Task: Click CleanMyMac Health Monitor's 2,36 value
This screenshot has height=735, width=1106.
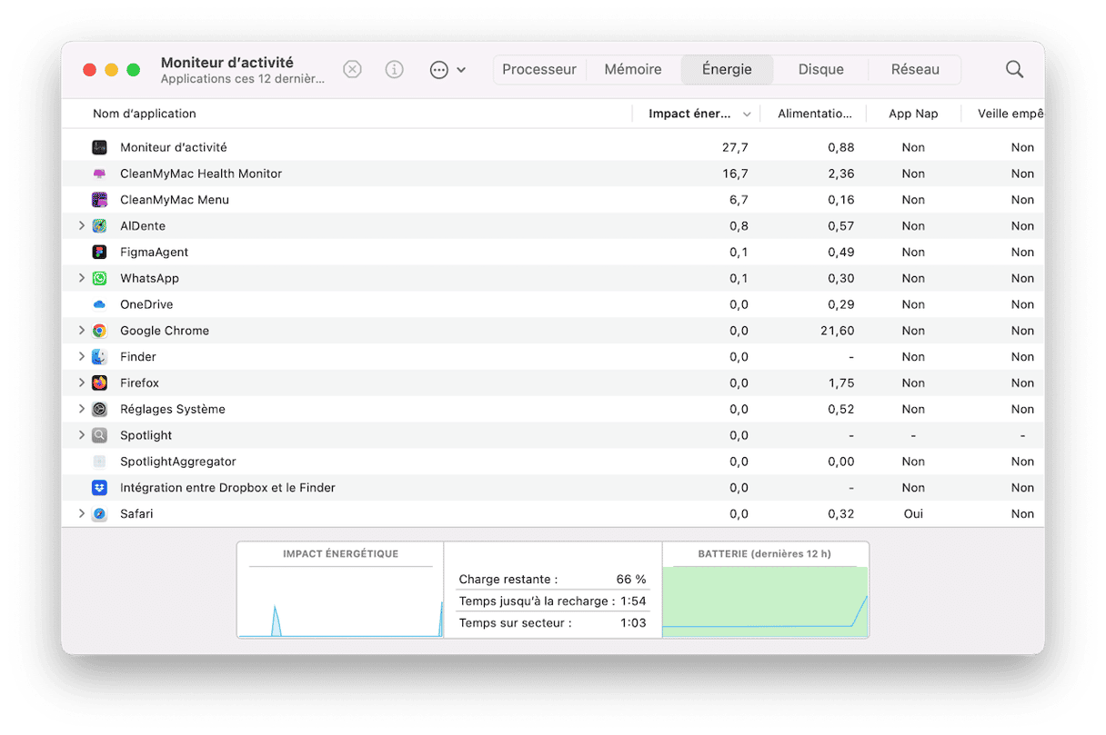Action: point(840,174)
